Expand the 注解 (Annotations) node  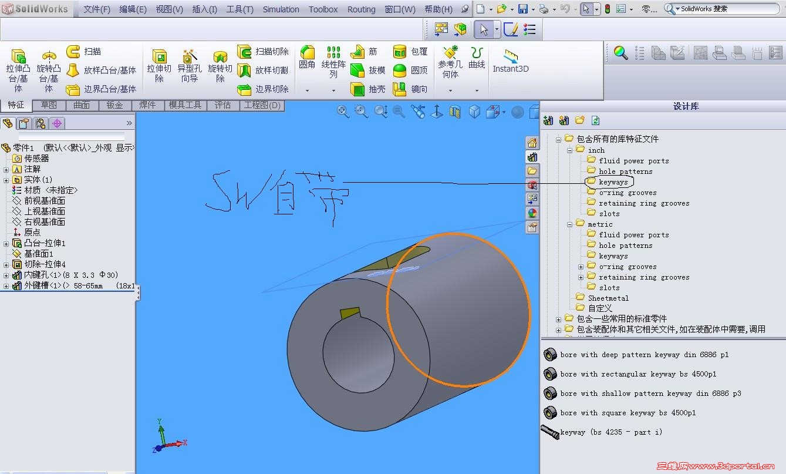point(6,169)
